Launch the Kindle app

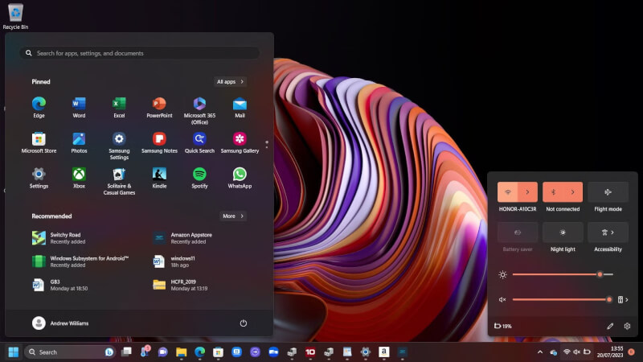pos(159,178)
